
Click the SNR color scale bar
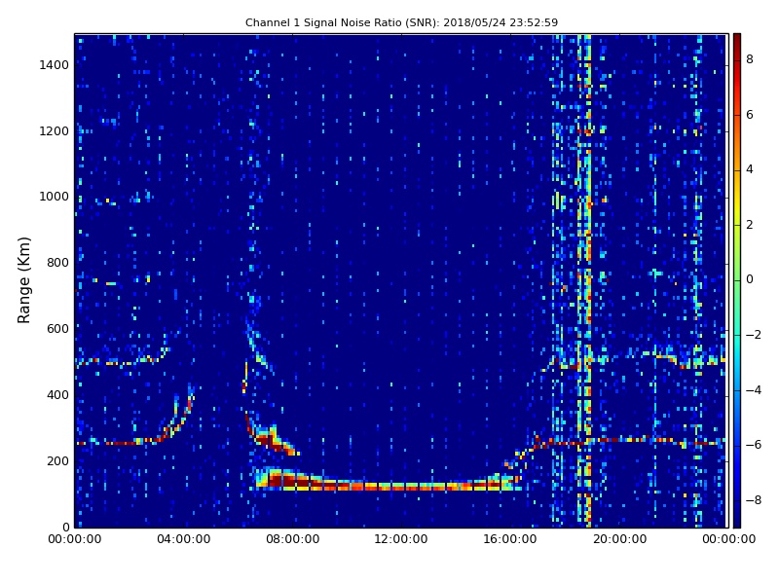pyautogui.click(x=737, y=280)
